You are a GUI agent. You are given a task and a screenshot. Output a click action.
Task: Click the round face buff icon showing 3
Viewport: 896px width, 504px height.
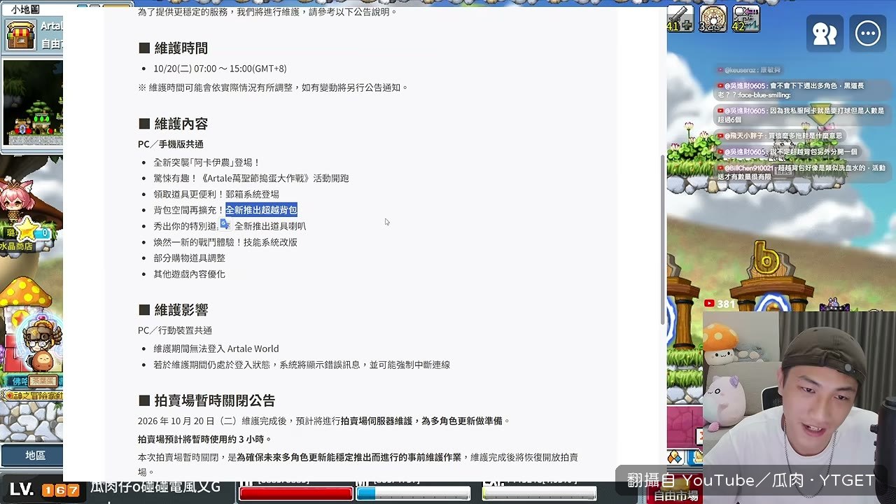point(713,19)
